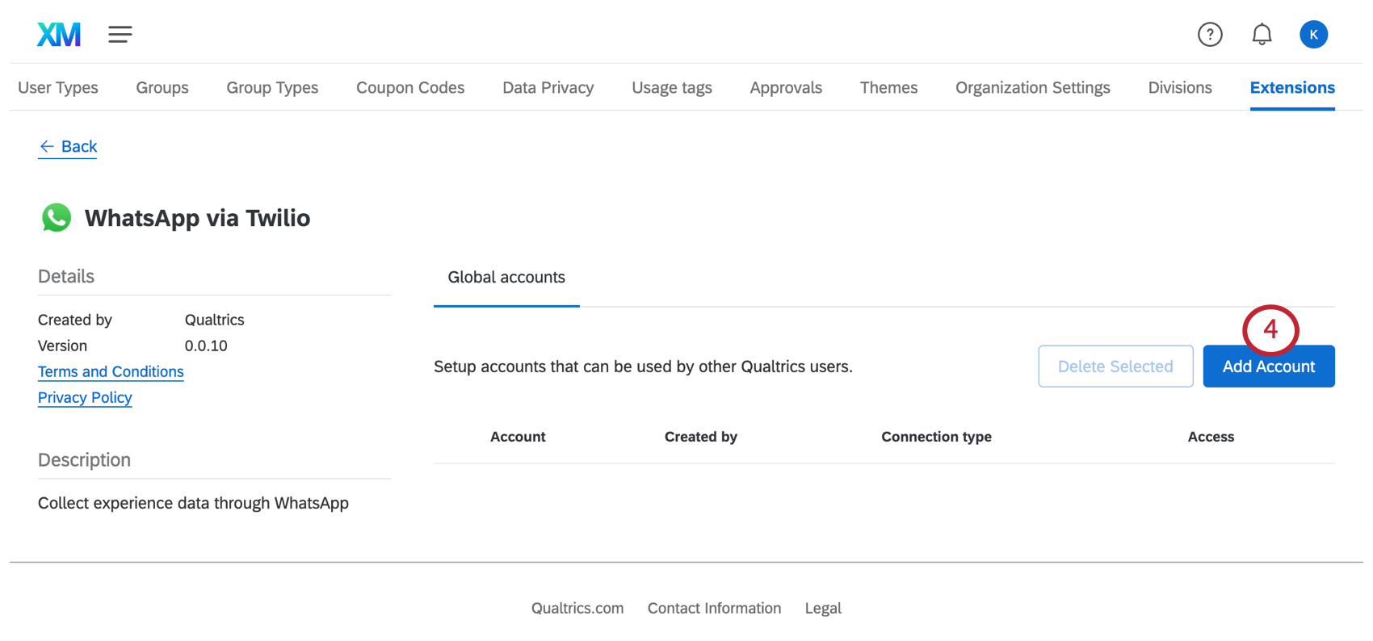Go back using the Back arrow link
Screen dimensions: 1373x641
tap(68, 146)
